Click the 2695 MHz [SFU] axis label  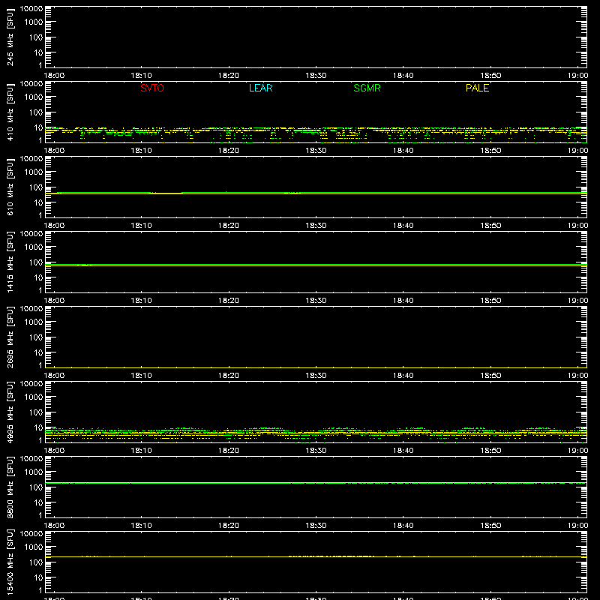click(x=10, y=337)
